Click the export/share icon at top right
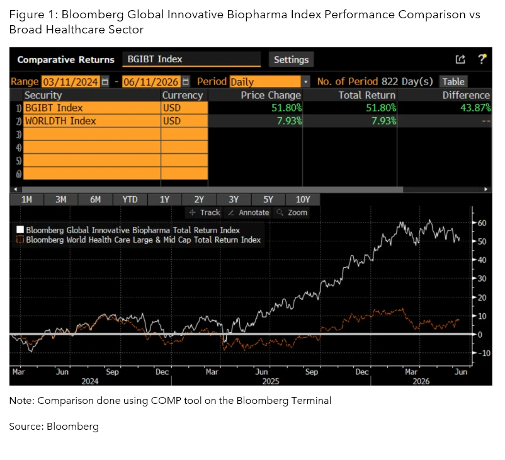This screenshot has height=460, width=505. point(460,59)
